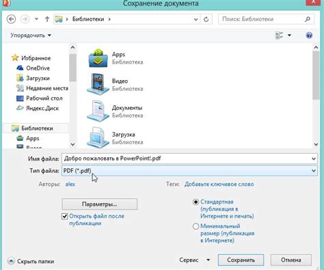The width and height of the screenshot is (324, 270).
Task: Open the Сервис tools dropdown
Action: tap(194, 260)
